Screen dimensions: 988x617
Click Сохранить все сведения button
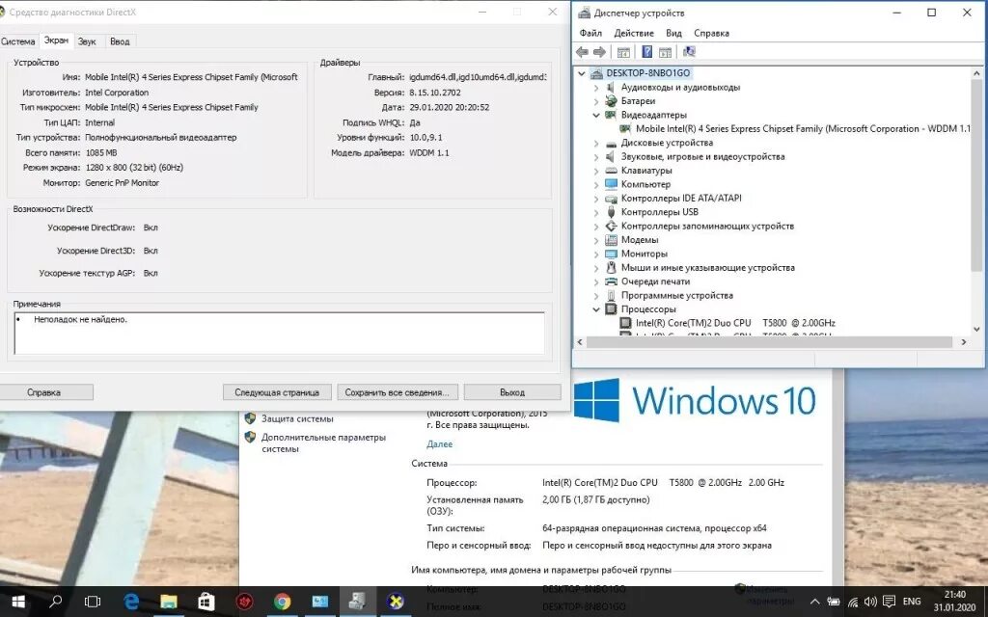tap(397, 392)
